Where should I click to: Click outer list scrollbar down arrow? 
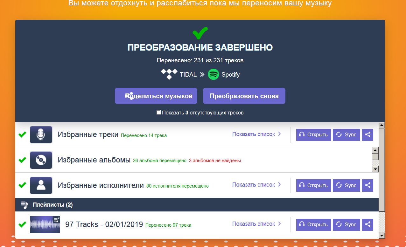point(382,236)
